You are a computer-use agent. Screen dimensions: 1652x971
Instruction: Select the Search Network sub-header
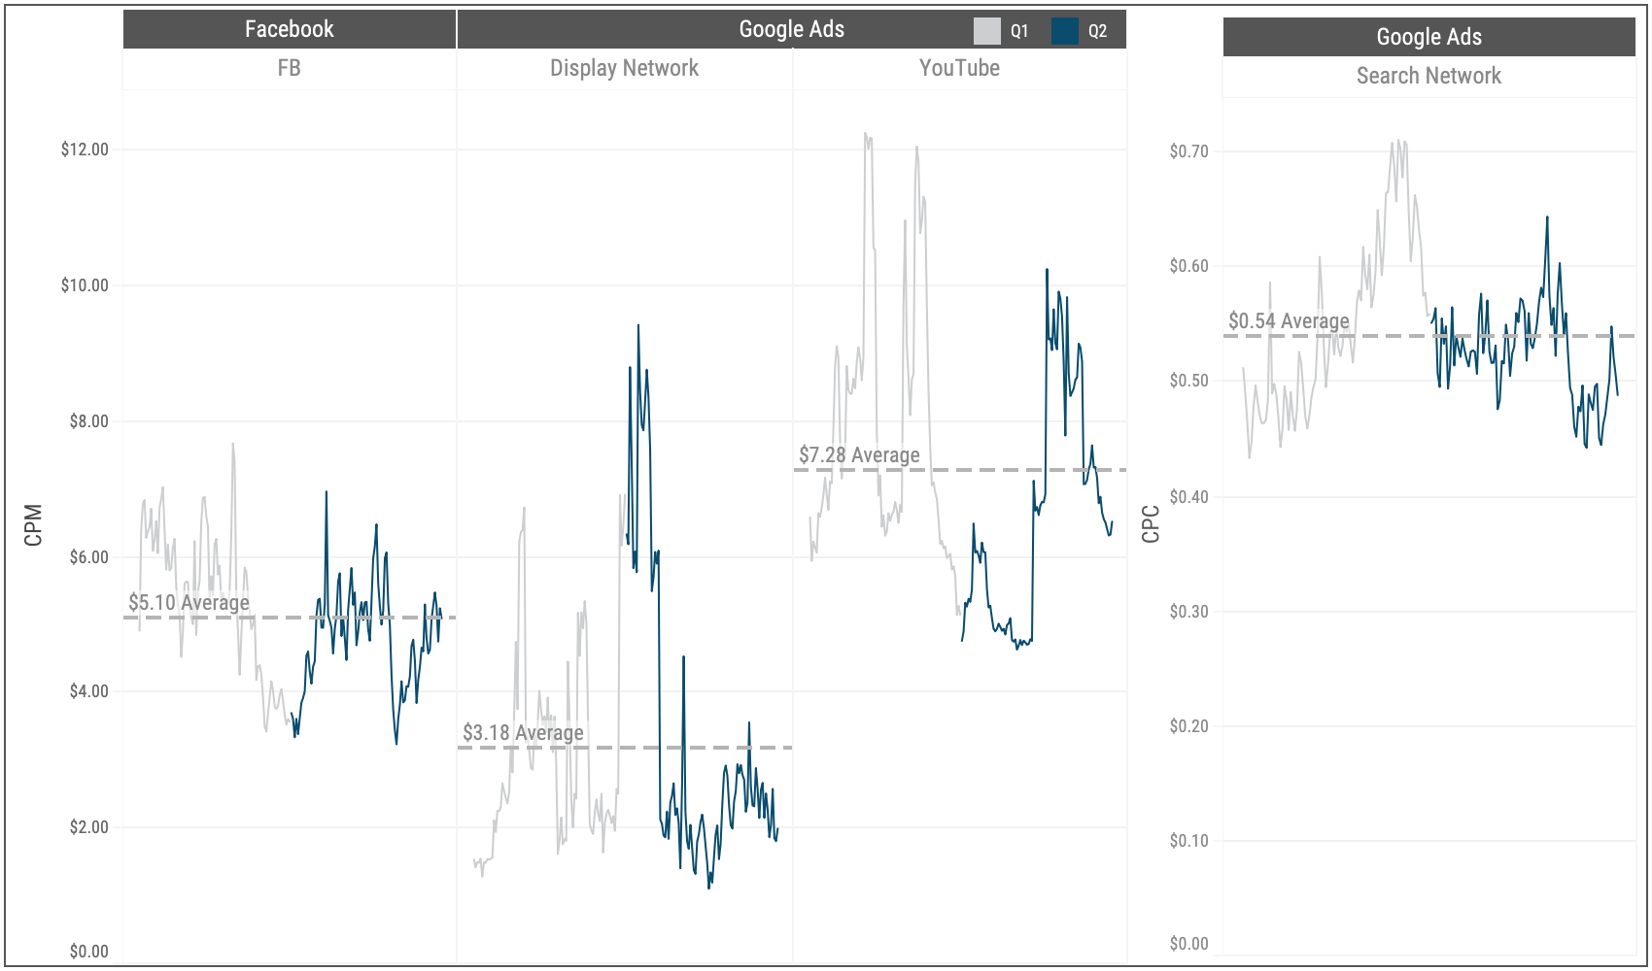coord(1429,76)
